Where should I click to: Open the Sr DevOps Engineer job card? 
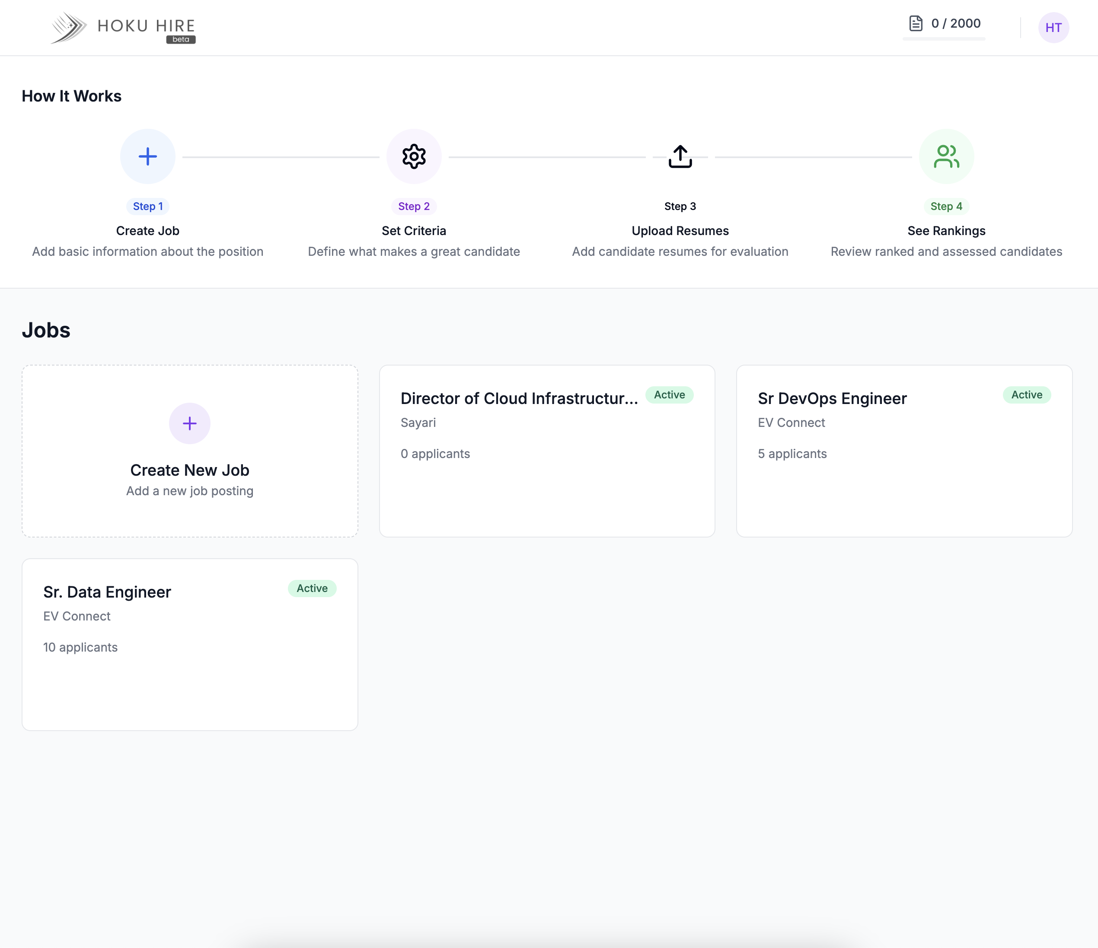(832, 398)
